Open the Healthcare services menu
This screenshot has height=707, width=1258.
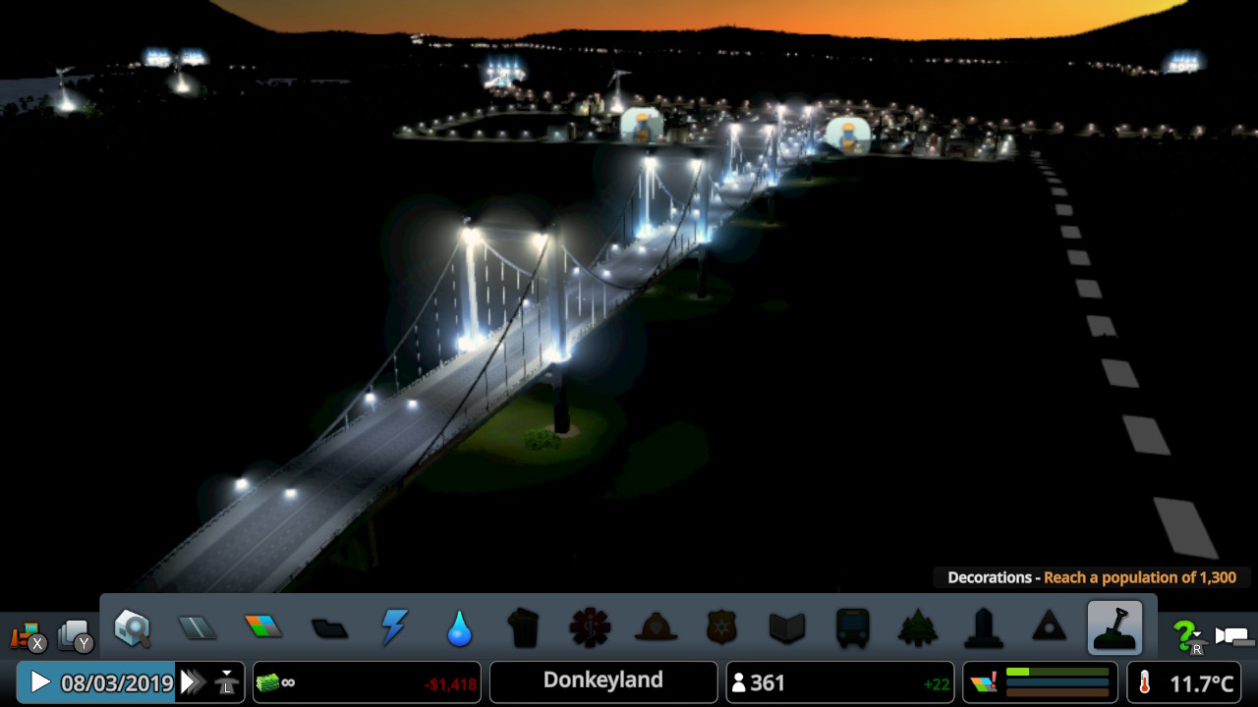tap(590, 627)
